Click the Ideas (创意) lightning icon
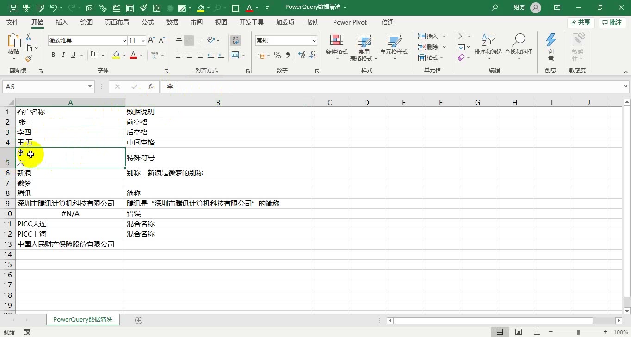Image resolution: width=631 pixels, height=337 pixels. tap(551, 47)
